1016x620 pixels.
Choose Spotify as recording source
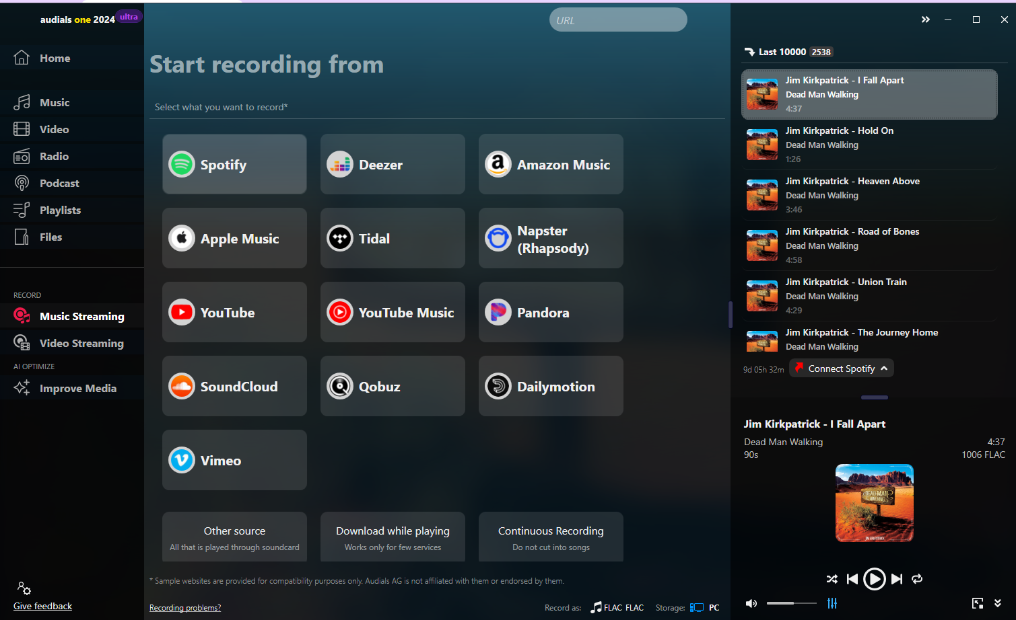[x=234, y=164]
